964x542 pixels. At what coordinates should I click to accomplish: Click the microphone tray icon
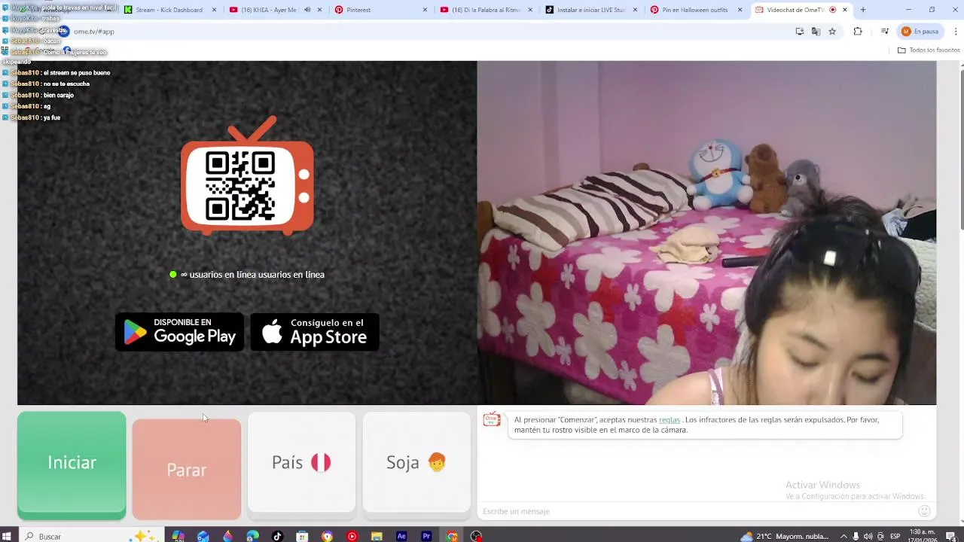[x=856, y=536]
